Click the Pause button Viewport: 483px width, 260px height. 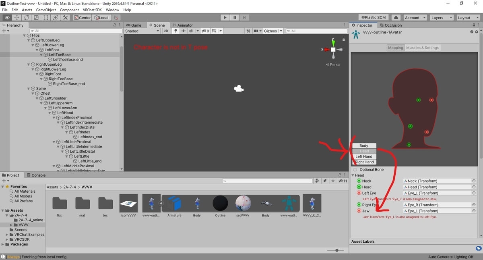[235, 18]
